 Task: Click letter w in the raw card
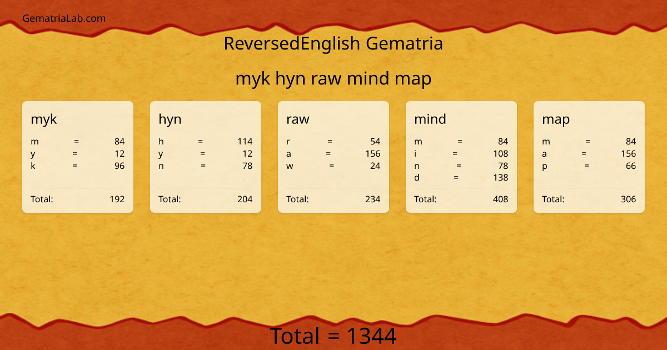pyautogui.click(x=290, y=166)
